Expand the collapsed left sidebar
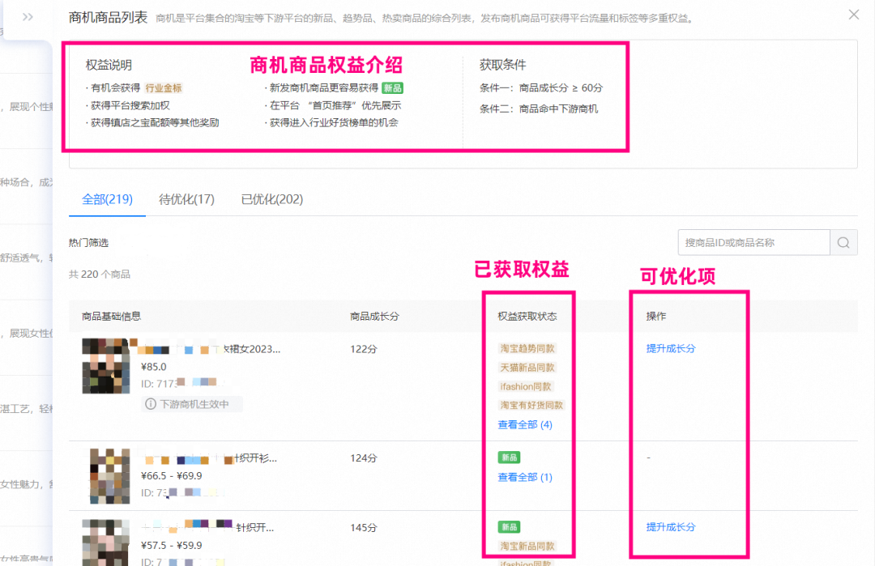This screenshot has width=875, height=566. (29, 18)
